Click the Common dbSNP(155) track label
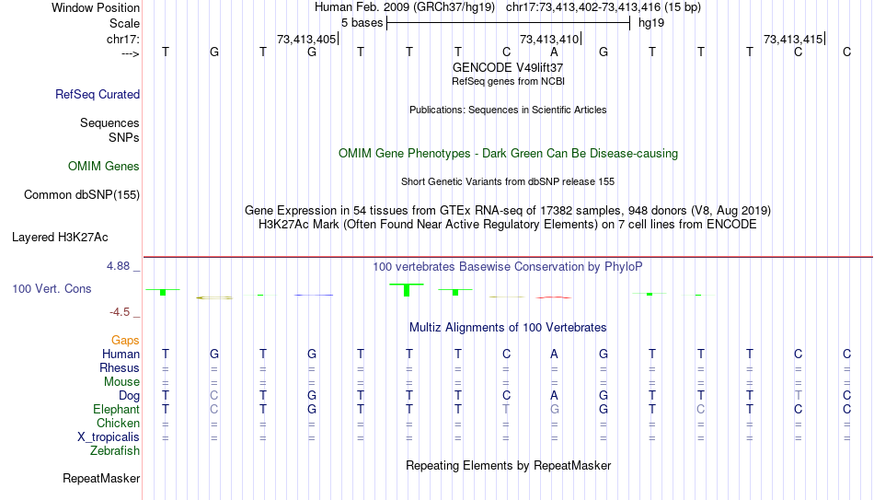Viewport: 874px width, 500px height. coord(81,195)
